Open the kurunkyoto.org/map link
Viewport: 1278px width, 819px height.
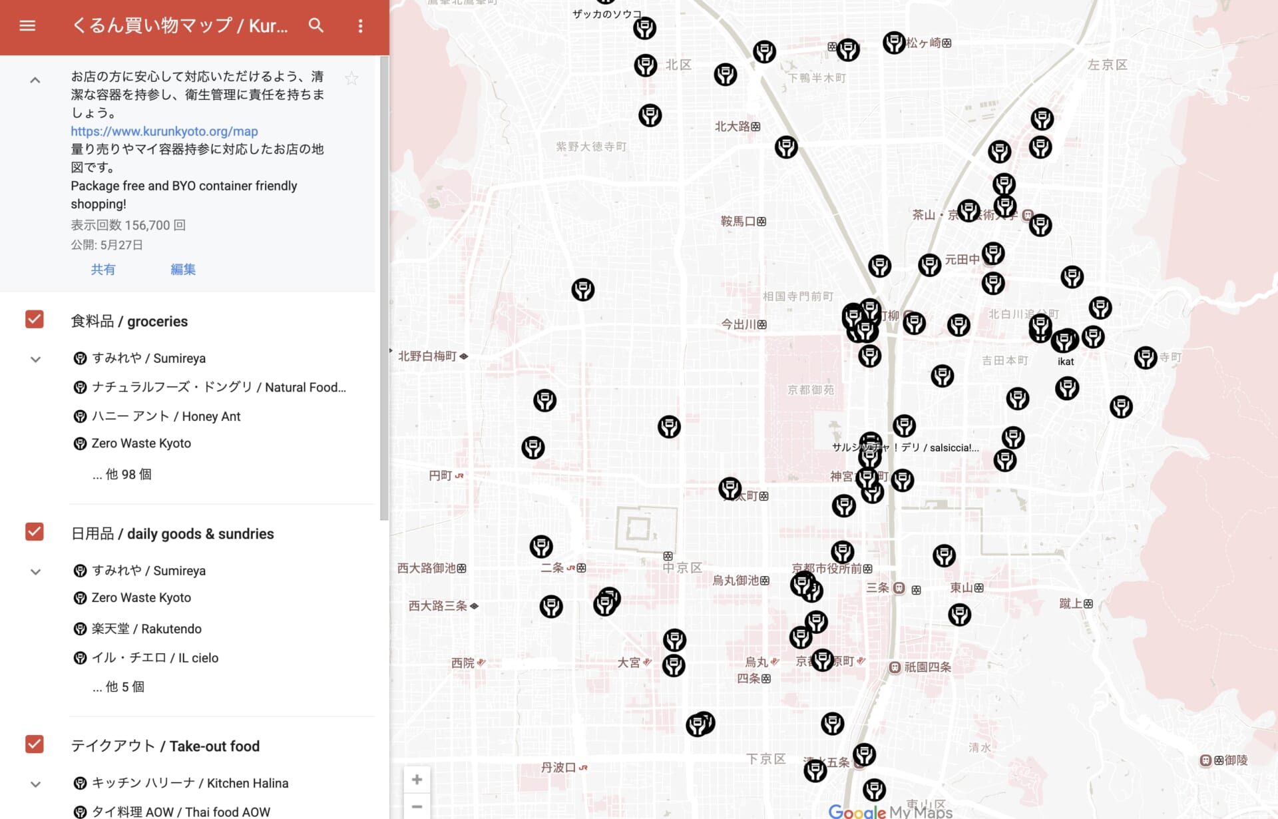point(164,131)
